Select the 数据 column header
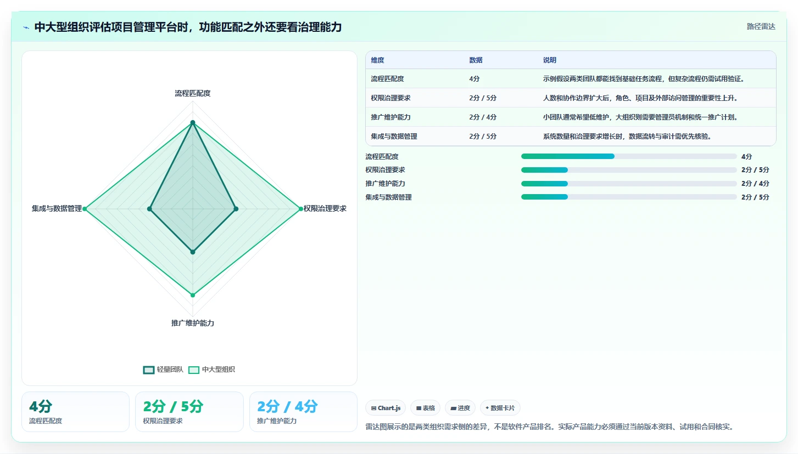This screenshot has width=798, height=454. [476, 60]
